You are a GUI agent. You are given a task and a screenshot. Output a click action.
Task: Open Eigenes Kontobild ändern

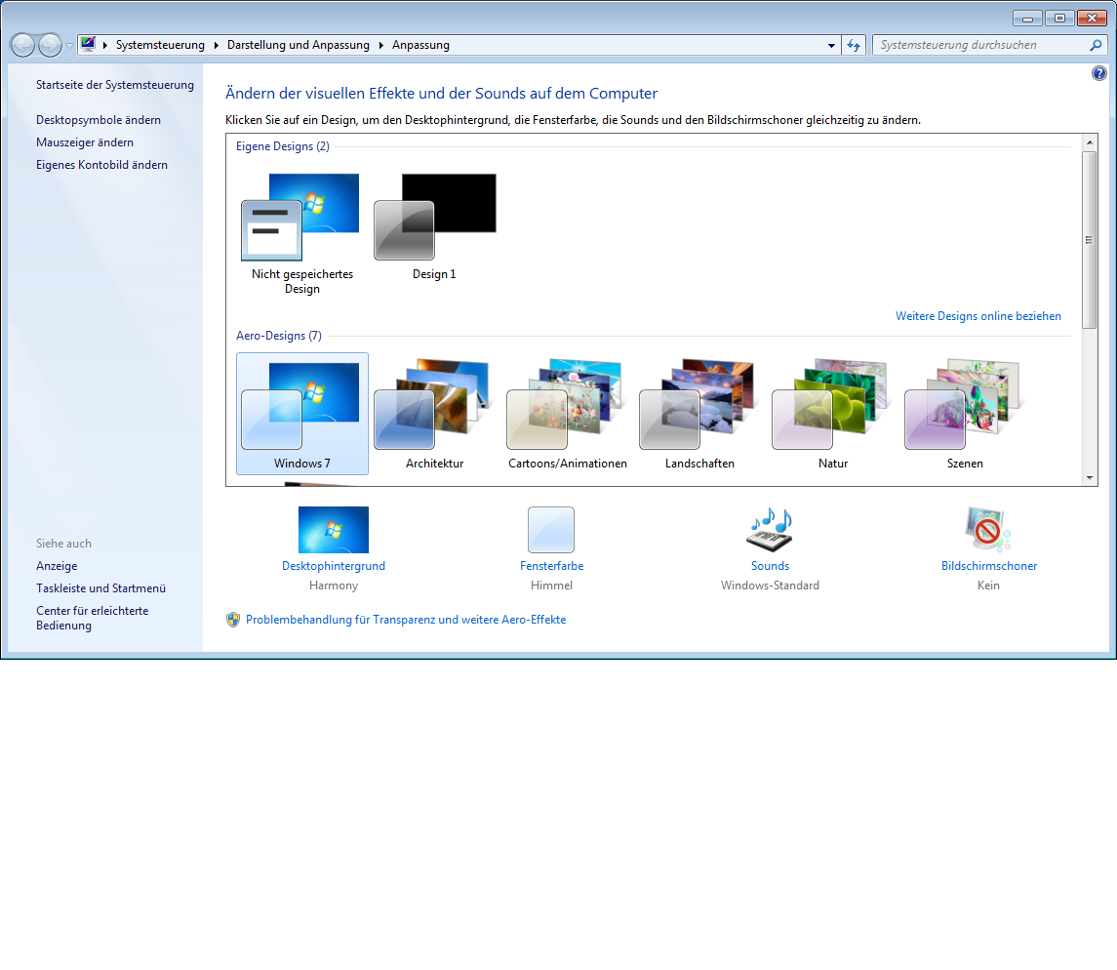101,165
